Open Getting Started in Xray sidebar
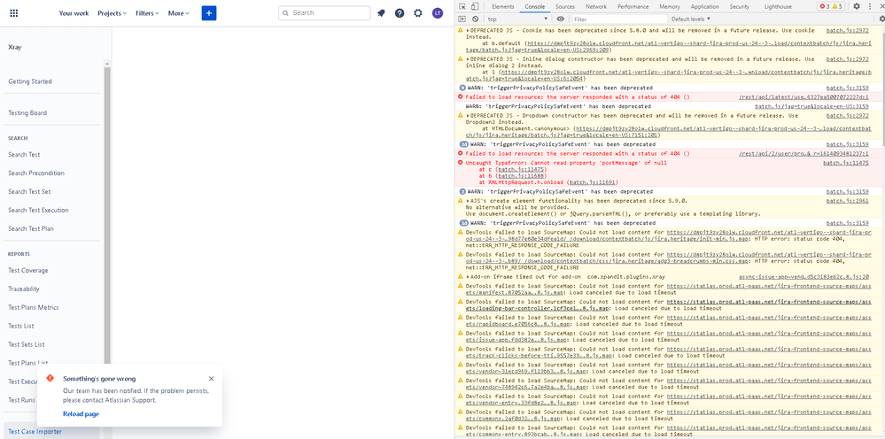 click(30, 81)
